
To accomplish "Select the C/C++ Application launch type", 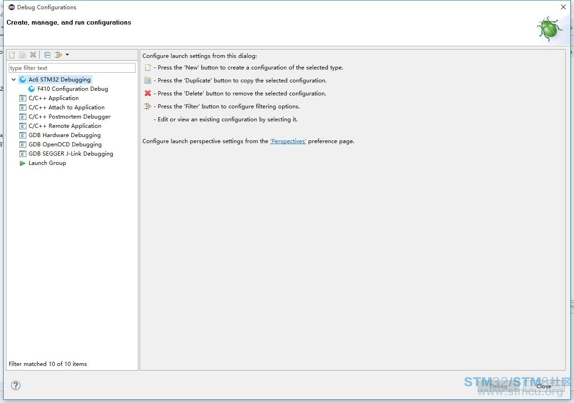I will 53,98.
